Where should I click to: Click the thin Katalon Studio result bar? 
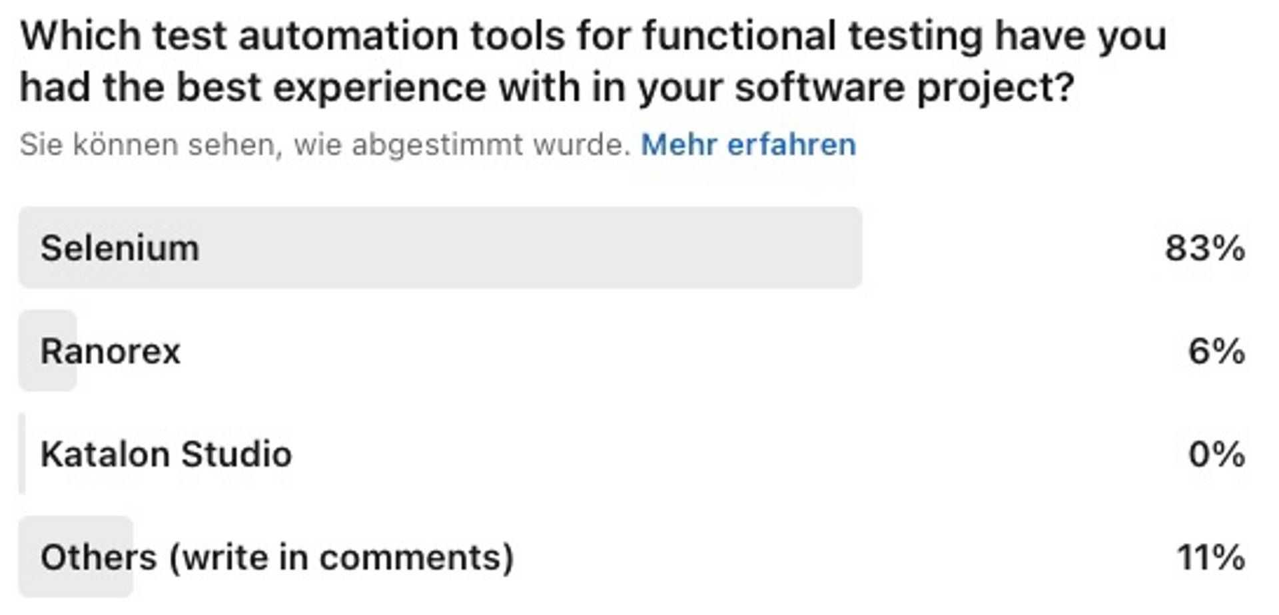point(23,455)
